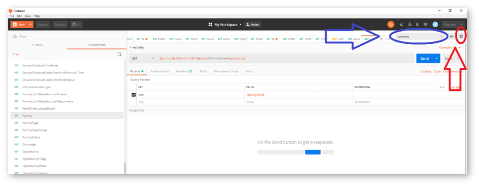Click the plus icon to add a tab
Image resolution: width=479 pixels, height=186 pixels.
(x=381, y=39)
